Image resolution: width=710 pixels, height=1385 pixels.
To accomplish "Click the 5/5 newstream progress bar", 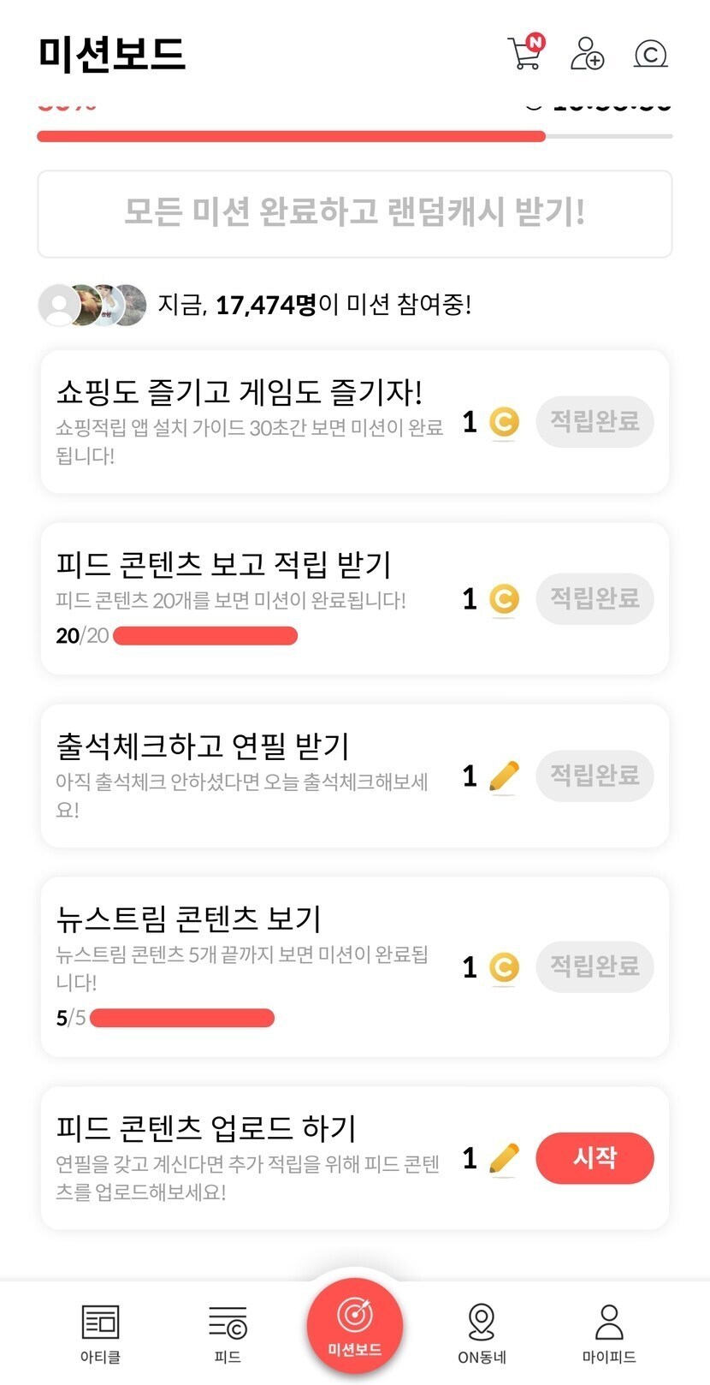I will [182, 1018].
